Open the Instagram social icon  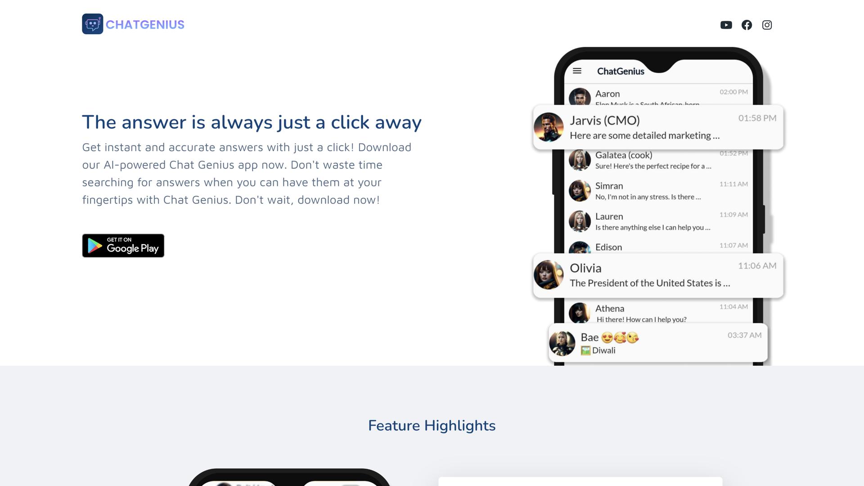767,25
